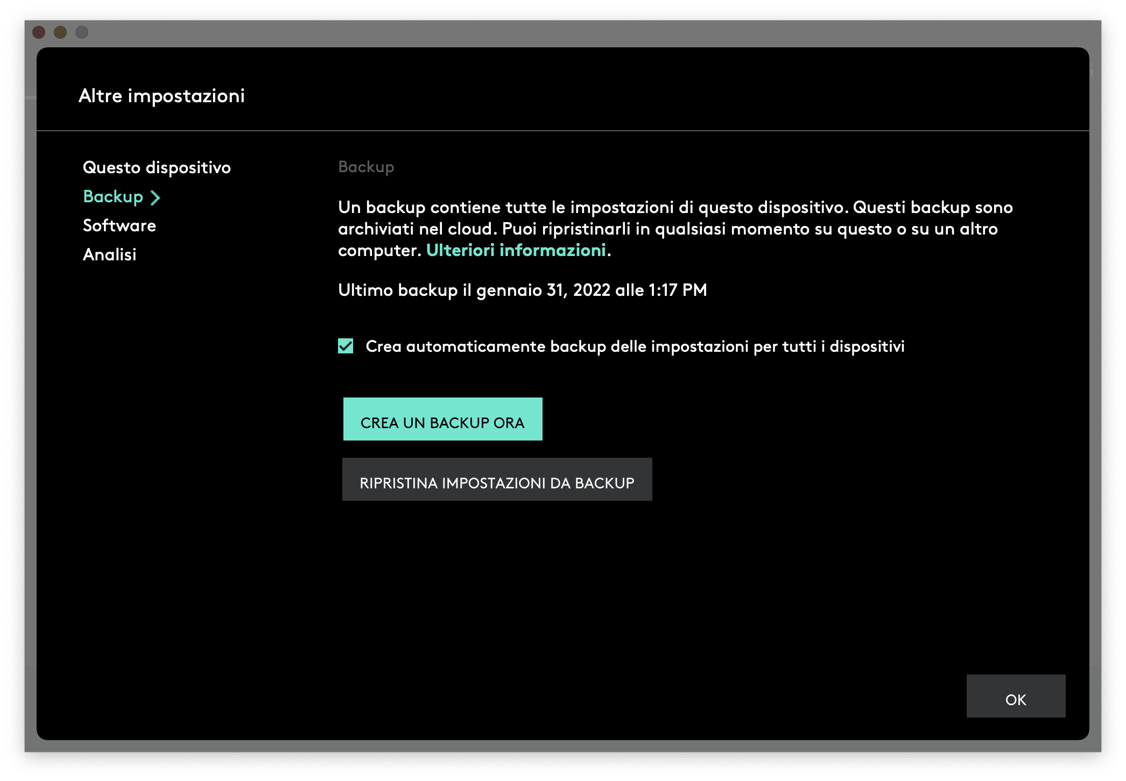The width and height of the screenshot is (1126, 781).
Task: Open the Software settings section
Action: pos(119,226)
